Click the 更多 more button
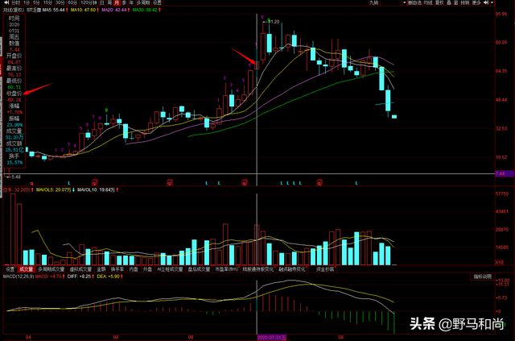515x341 pixels. click(x=476, y=2)
